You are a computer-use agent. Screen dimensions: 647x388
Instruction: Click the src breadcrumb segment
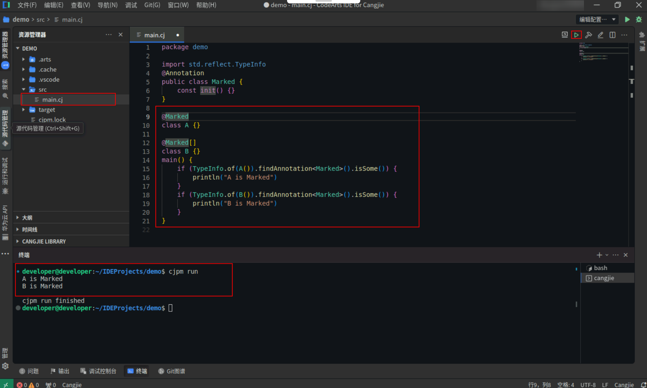[x=41, y=20]
